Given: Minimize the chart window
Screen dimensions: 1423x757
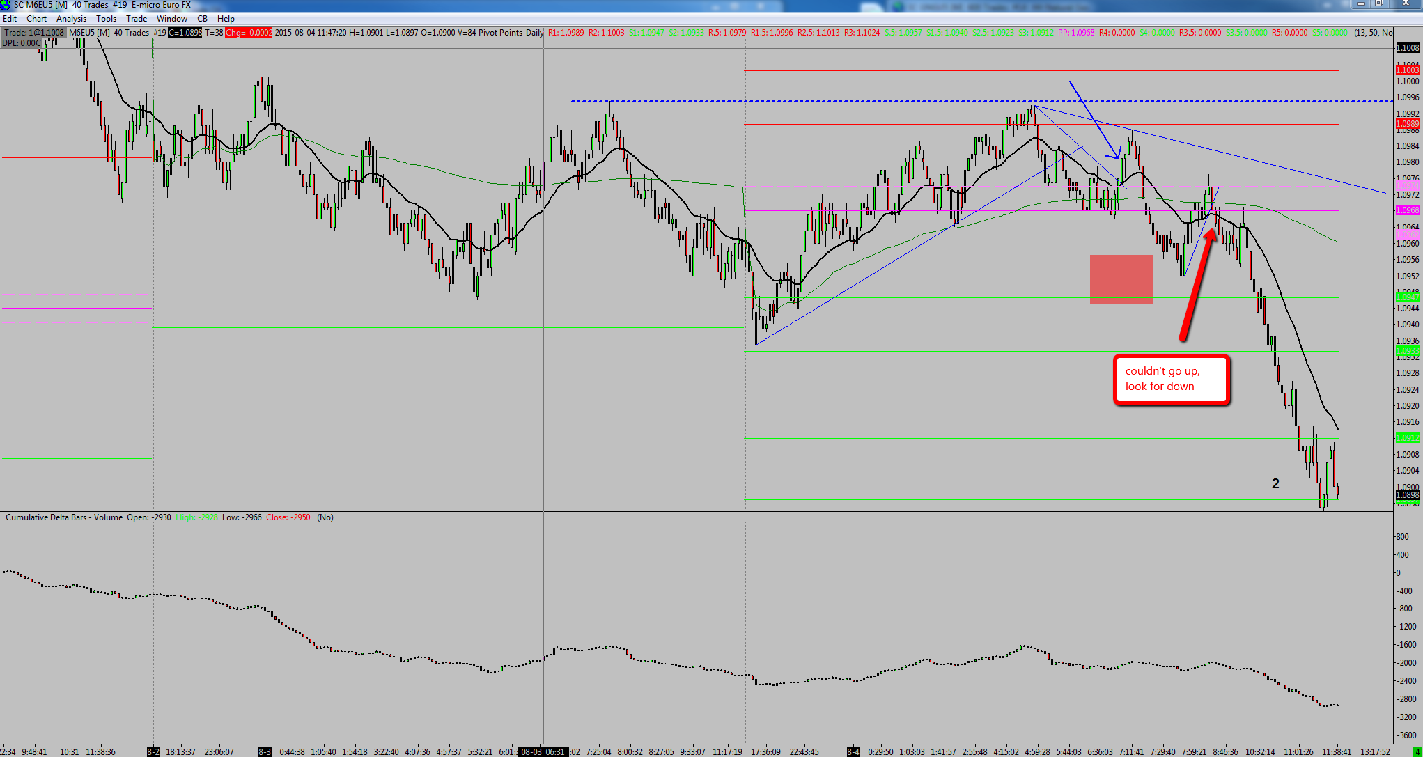Looking at the screenshot, I should click(x=1361, y=4).
